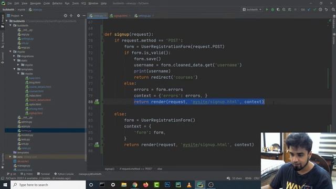Open the Navigate menu
Screen dimensions: 336x189
(x=35, y=3)
